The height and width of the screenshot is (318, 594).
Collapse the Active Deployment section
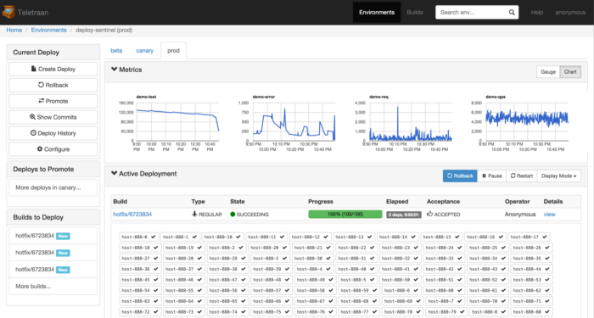[x=114, y=173]
